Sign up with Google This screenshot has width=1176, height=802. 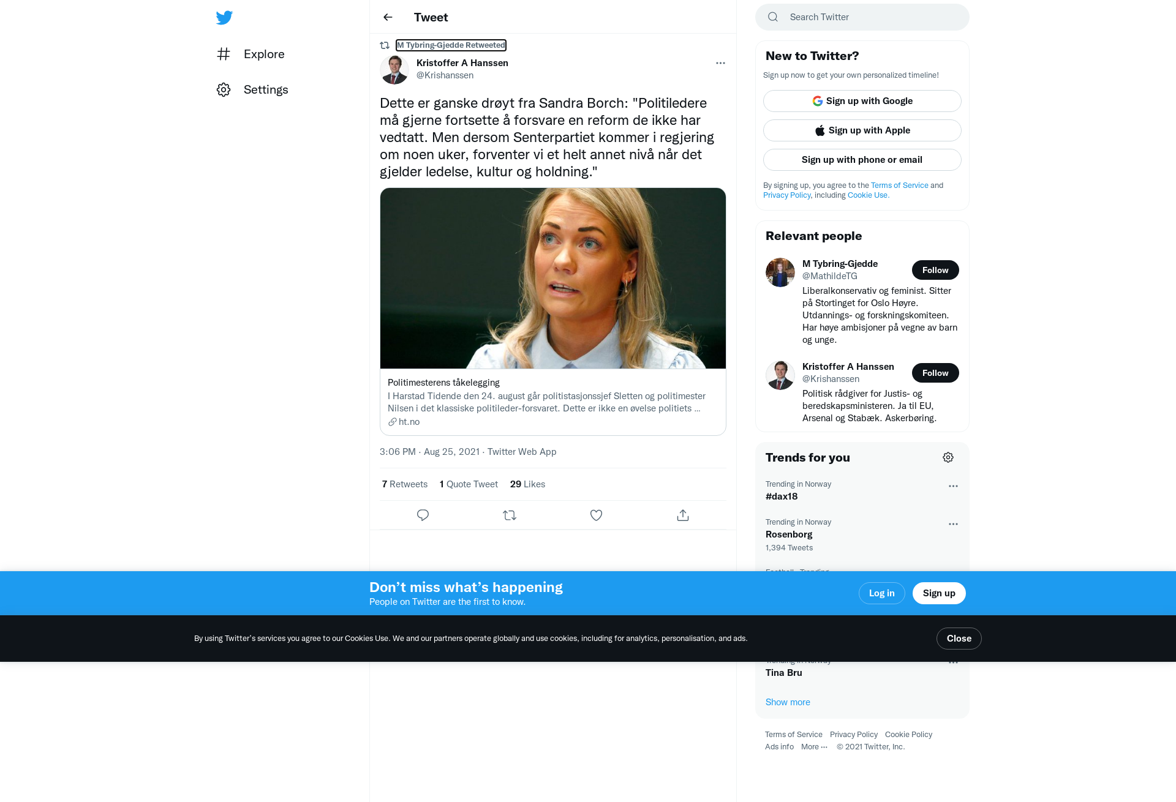[862, 101]
